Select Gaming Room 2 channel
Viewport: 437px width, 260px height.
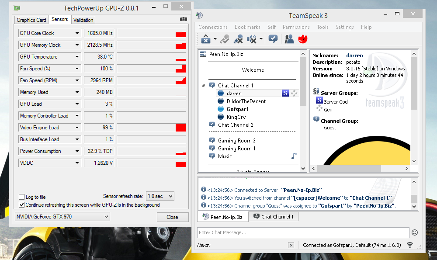tap(236, 140)
